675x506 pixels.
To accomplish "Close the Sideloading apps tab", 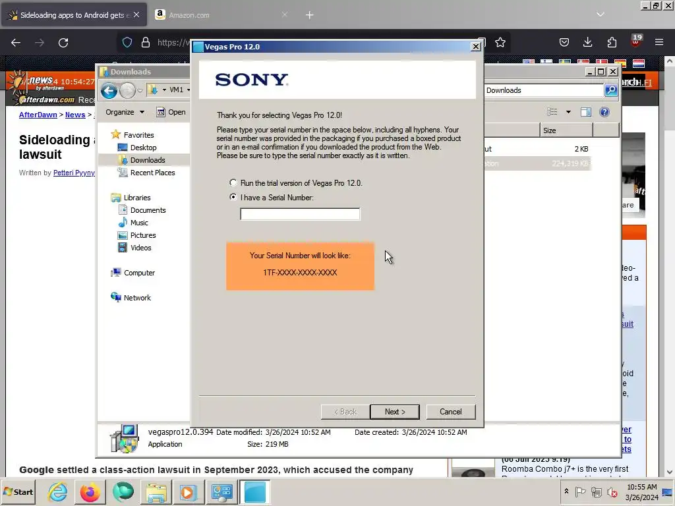I will pos(136,14).
